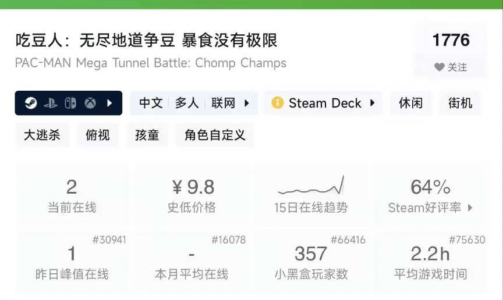Select the 休闲 tag
This screenshot has width=503, height=300.
(410, 103)
